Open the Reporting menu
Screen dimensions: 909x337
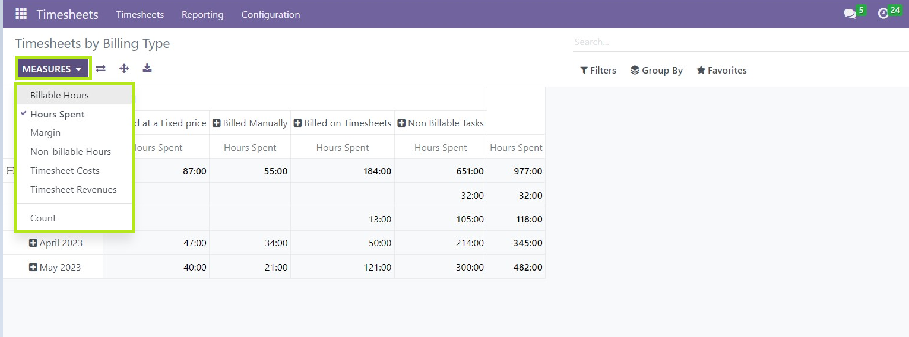tap(202, 14)
